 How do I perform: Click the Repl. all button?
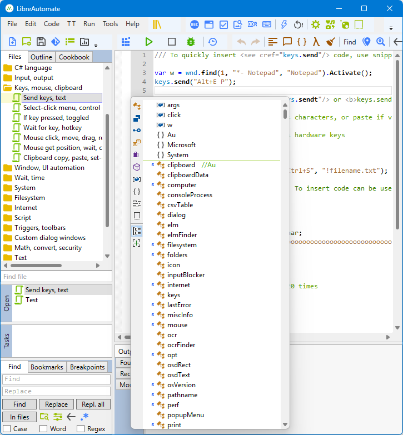coord(93,404)
